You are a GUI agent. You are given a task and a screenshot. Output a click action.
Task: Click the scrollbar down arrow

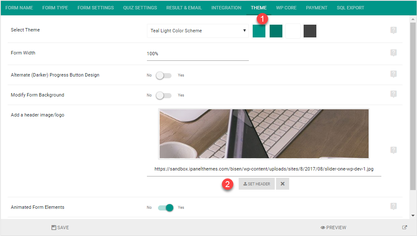coord(413,216)
